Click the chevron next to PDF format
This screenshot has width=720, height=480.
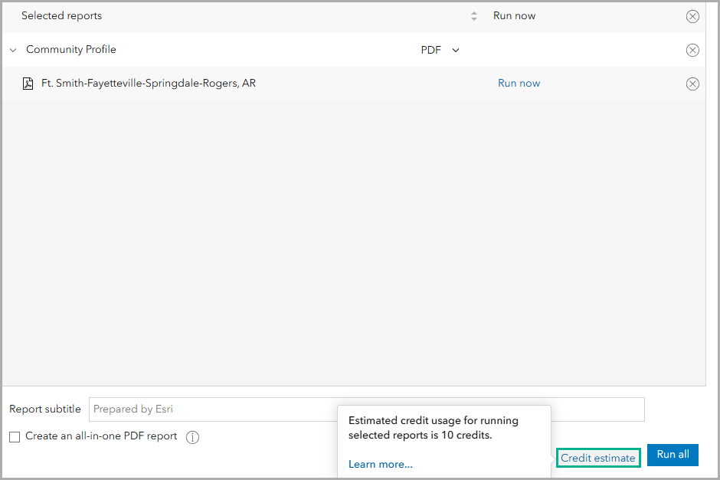(x=456, y=50)
